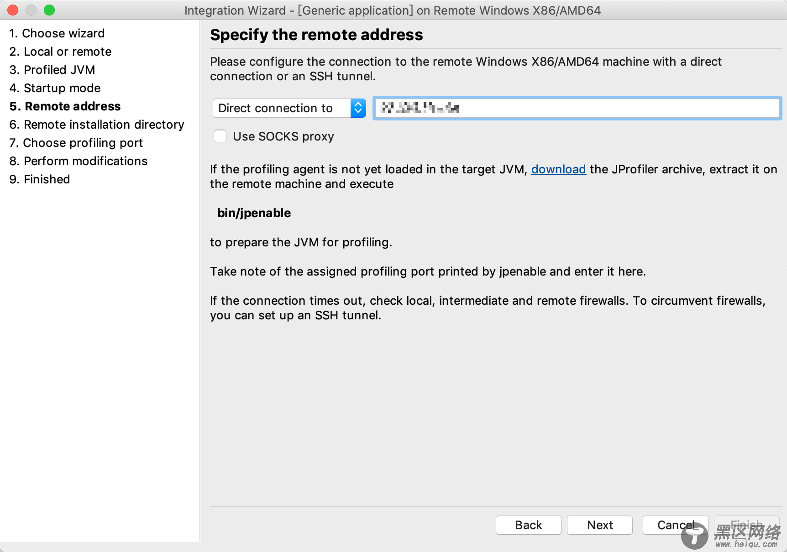Screen dimensions: 787x552
Task: Click the Specify the remote address heading
Action: click(x=316, y=35)
